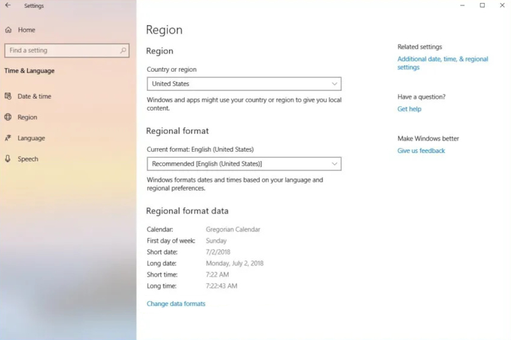This screenshot has height=340, width=511.
Task: Expand the Regional format dropdown
Action: [x=243, y=164]
